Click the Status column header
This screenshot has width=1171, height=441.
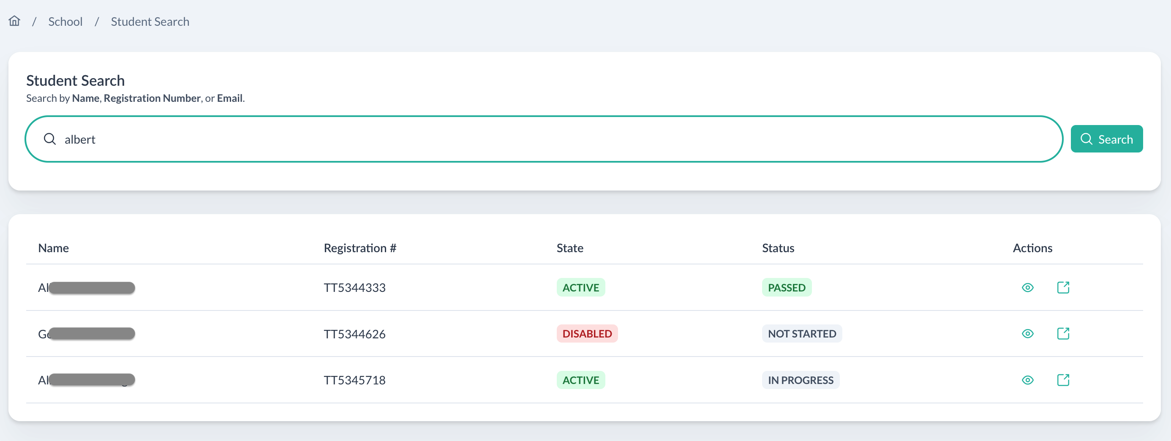[x=778, y=248]
